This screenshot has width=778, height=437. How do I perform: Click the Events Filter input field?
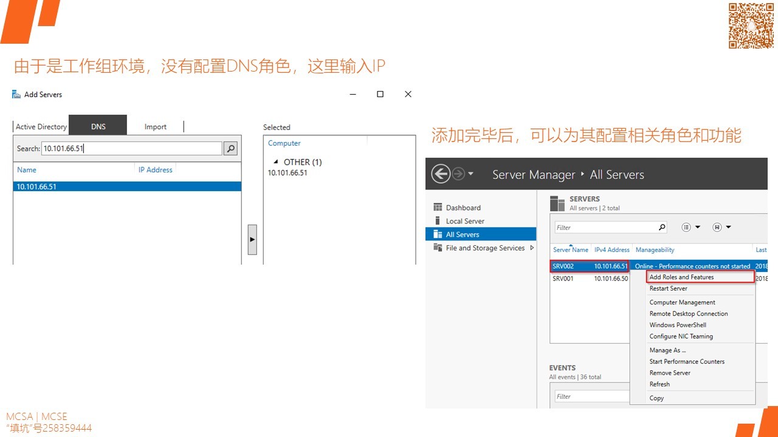(x=593, y=396)
